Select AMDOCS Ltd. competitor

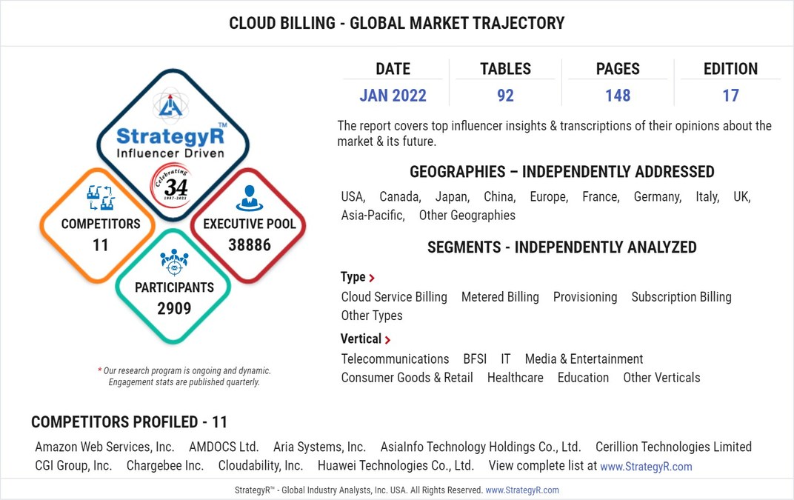tap(224, 447)
